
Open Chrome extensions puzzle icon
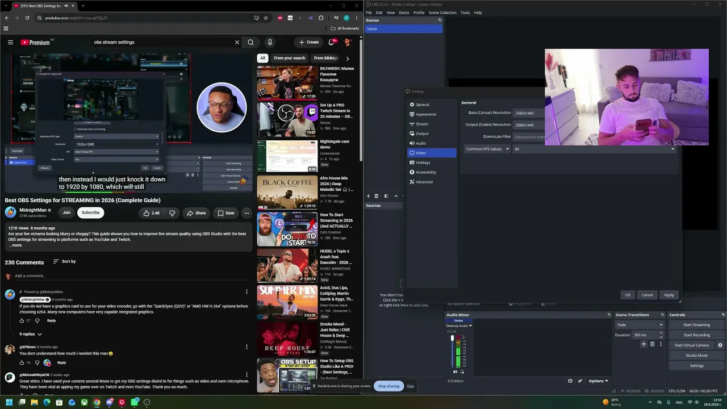(x=321, y=18)
